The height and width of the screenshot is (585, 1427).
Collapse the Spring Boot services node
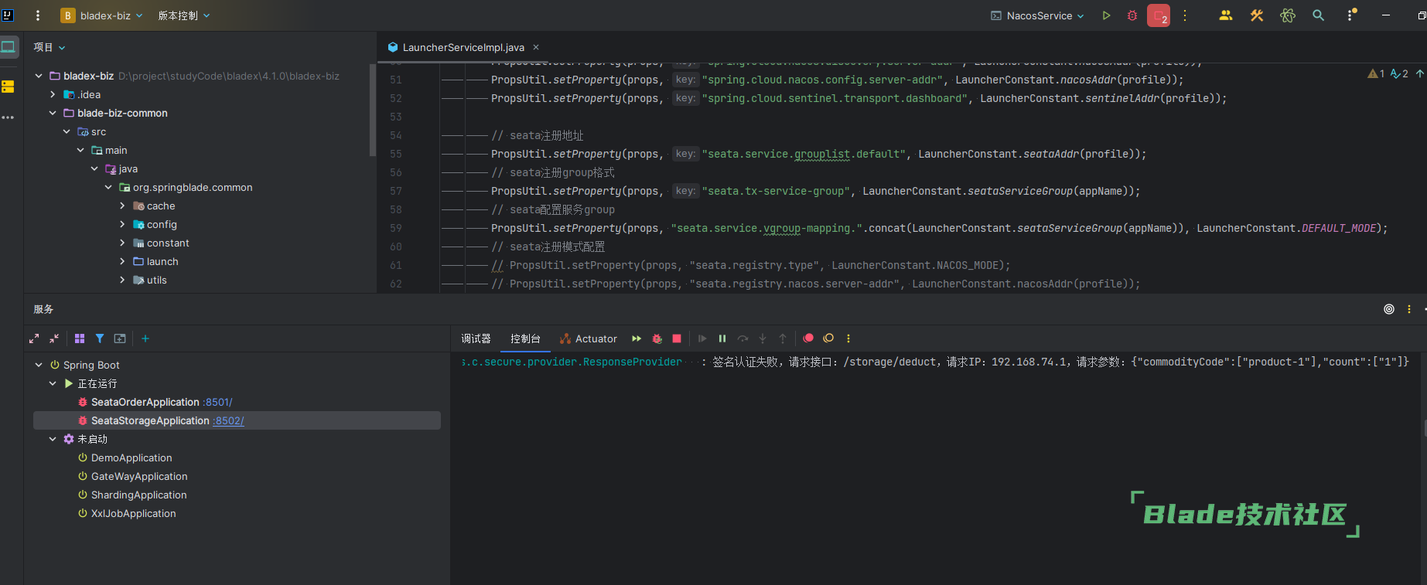(39, 365)
